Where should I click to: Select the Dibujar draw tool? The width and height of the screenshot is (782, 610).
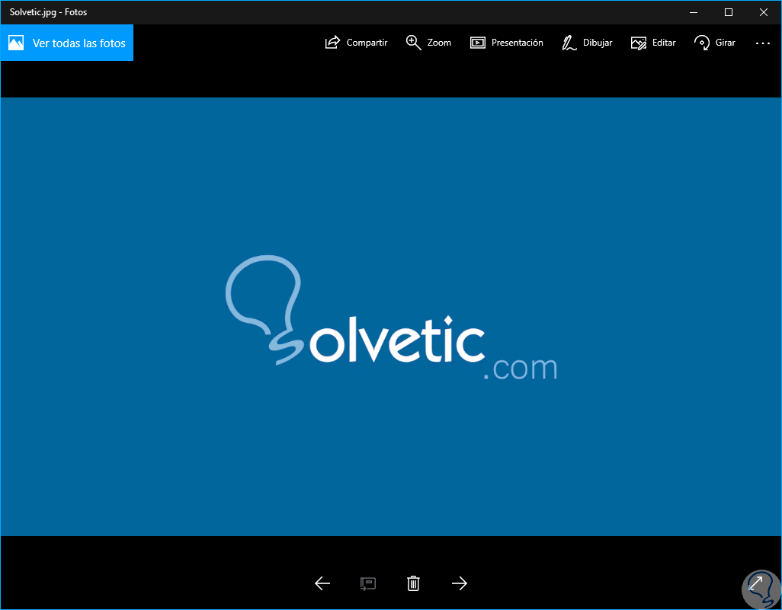(x=587, y=43)
